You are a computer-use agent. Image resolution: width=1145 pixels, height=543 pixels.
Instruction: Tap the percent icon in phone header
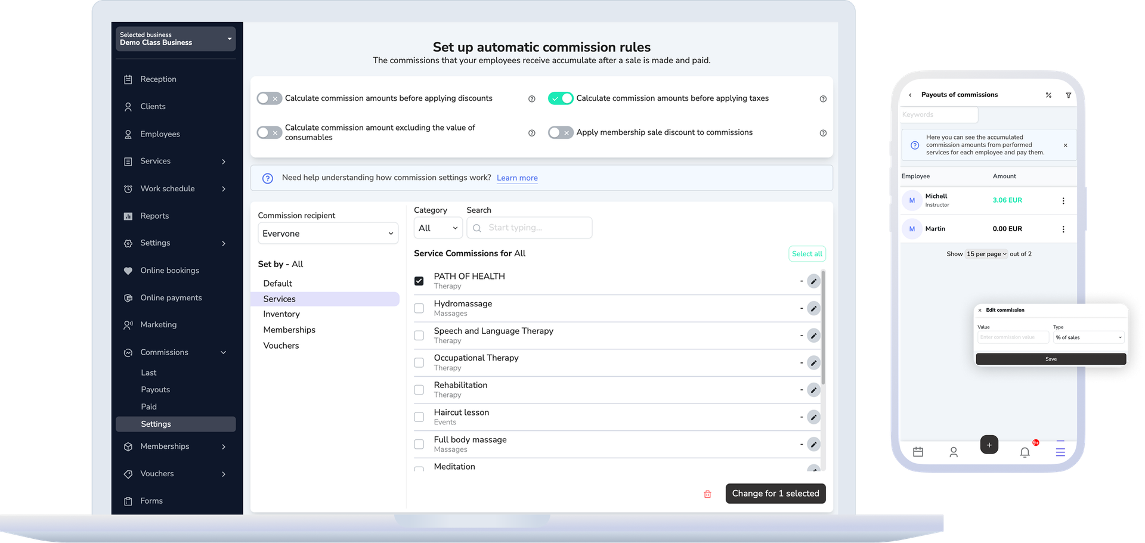click(x=1048, y=95)
